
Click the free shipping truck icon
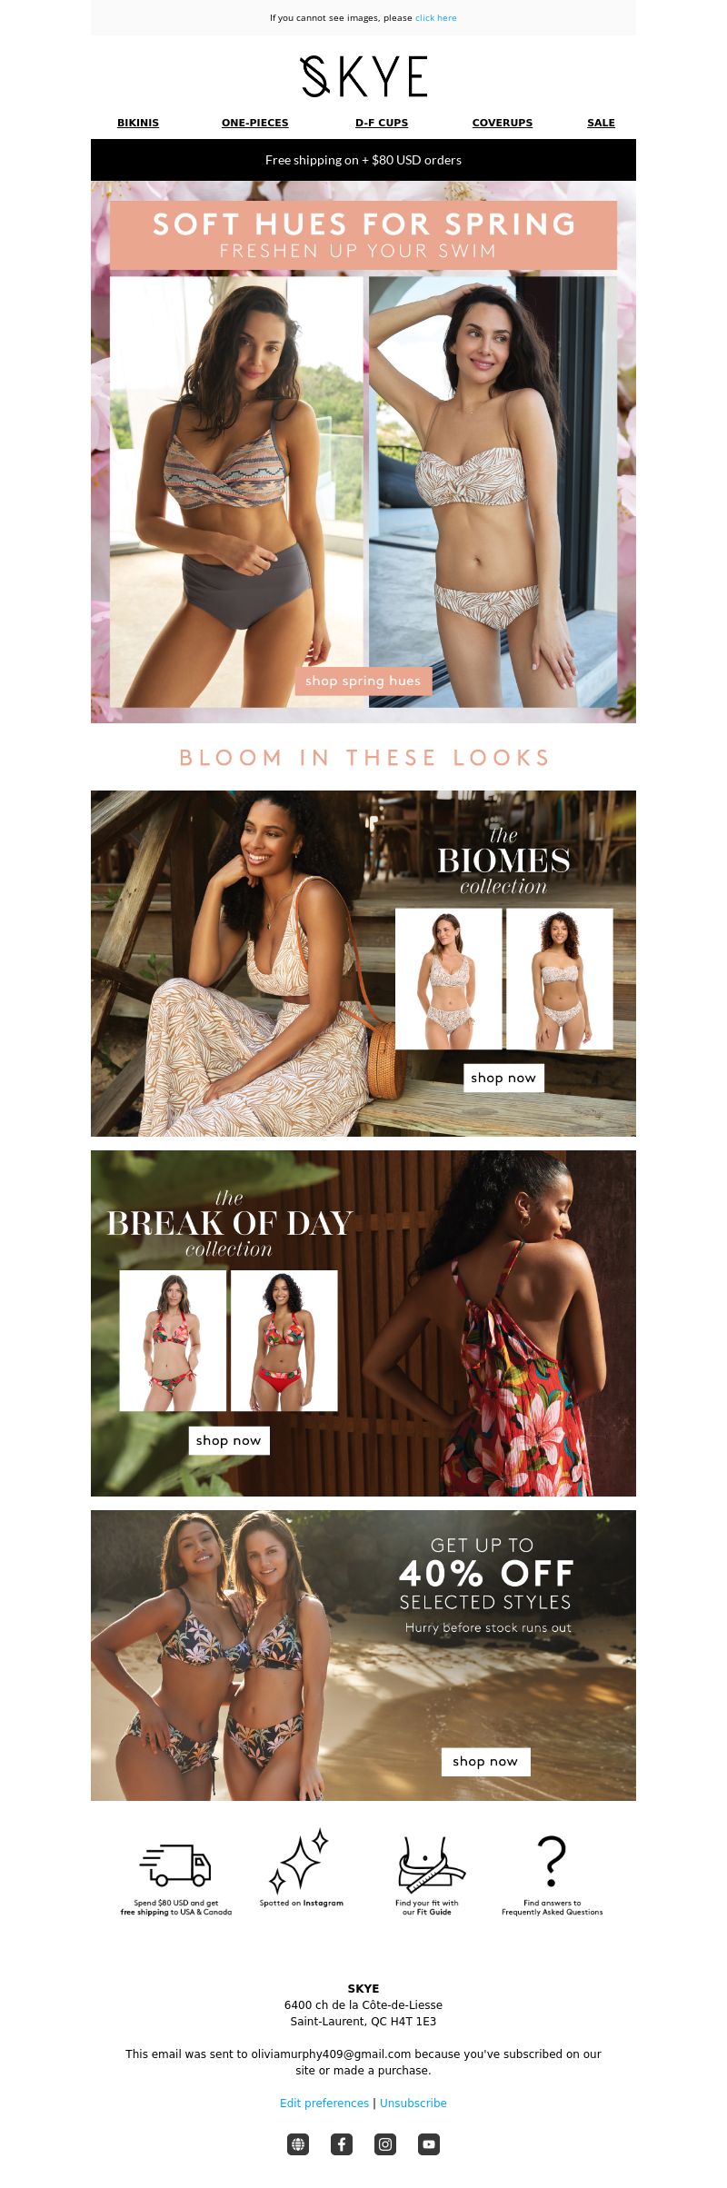click(175, 1865)
